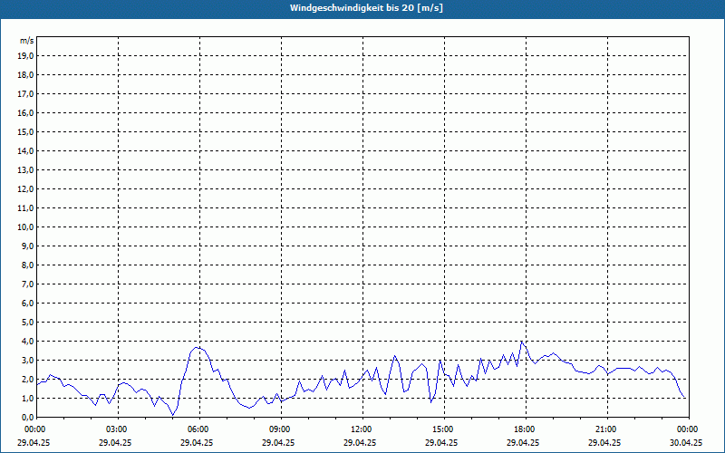Pick the '9,0' y-axis label

pos(29,246)
